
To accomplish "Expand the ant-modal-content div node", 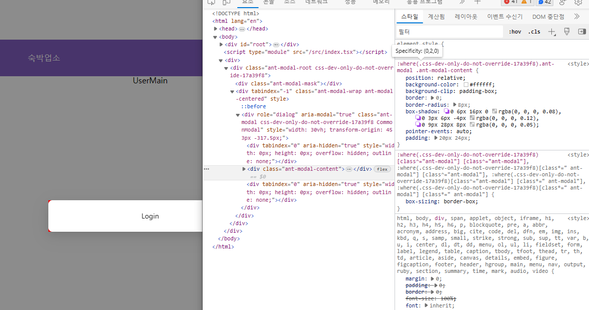I will (244, 169).
